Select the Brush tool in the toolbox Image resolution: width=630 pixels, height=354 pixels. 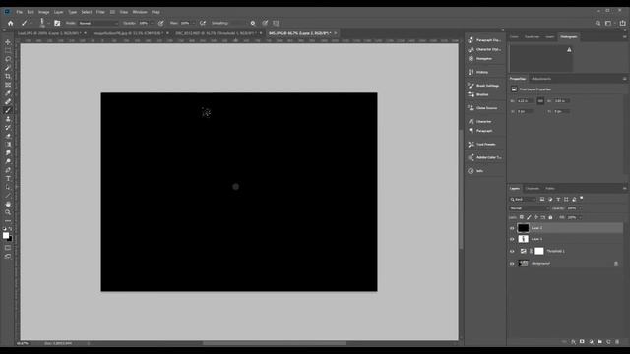pos(8,110)
